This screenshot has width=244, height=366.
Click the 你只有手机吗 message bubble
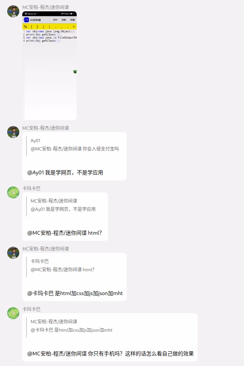(x=110, y=337)
